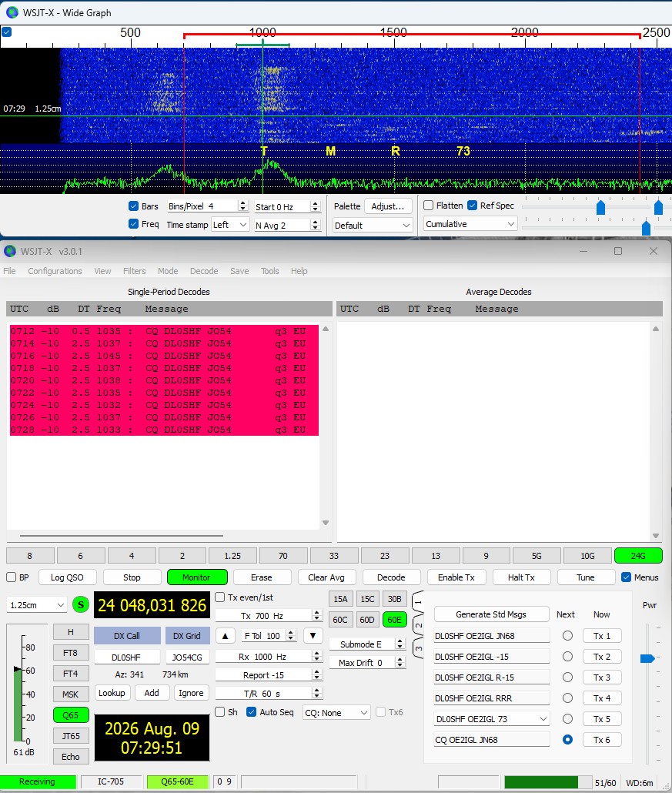Select the 10G band button
The width and height of the screenshot is (672, 793).
coord(587,556)
